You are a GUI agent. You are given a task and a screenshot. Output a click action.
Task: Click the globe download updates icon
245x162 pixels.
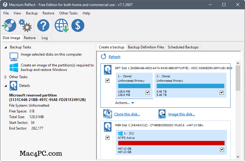tap(62, 26)
